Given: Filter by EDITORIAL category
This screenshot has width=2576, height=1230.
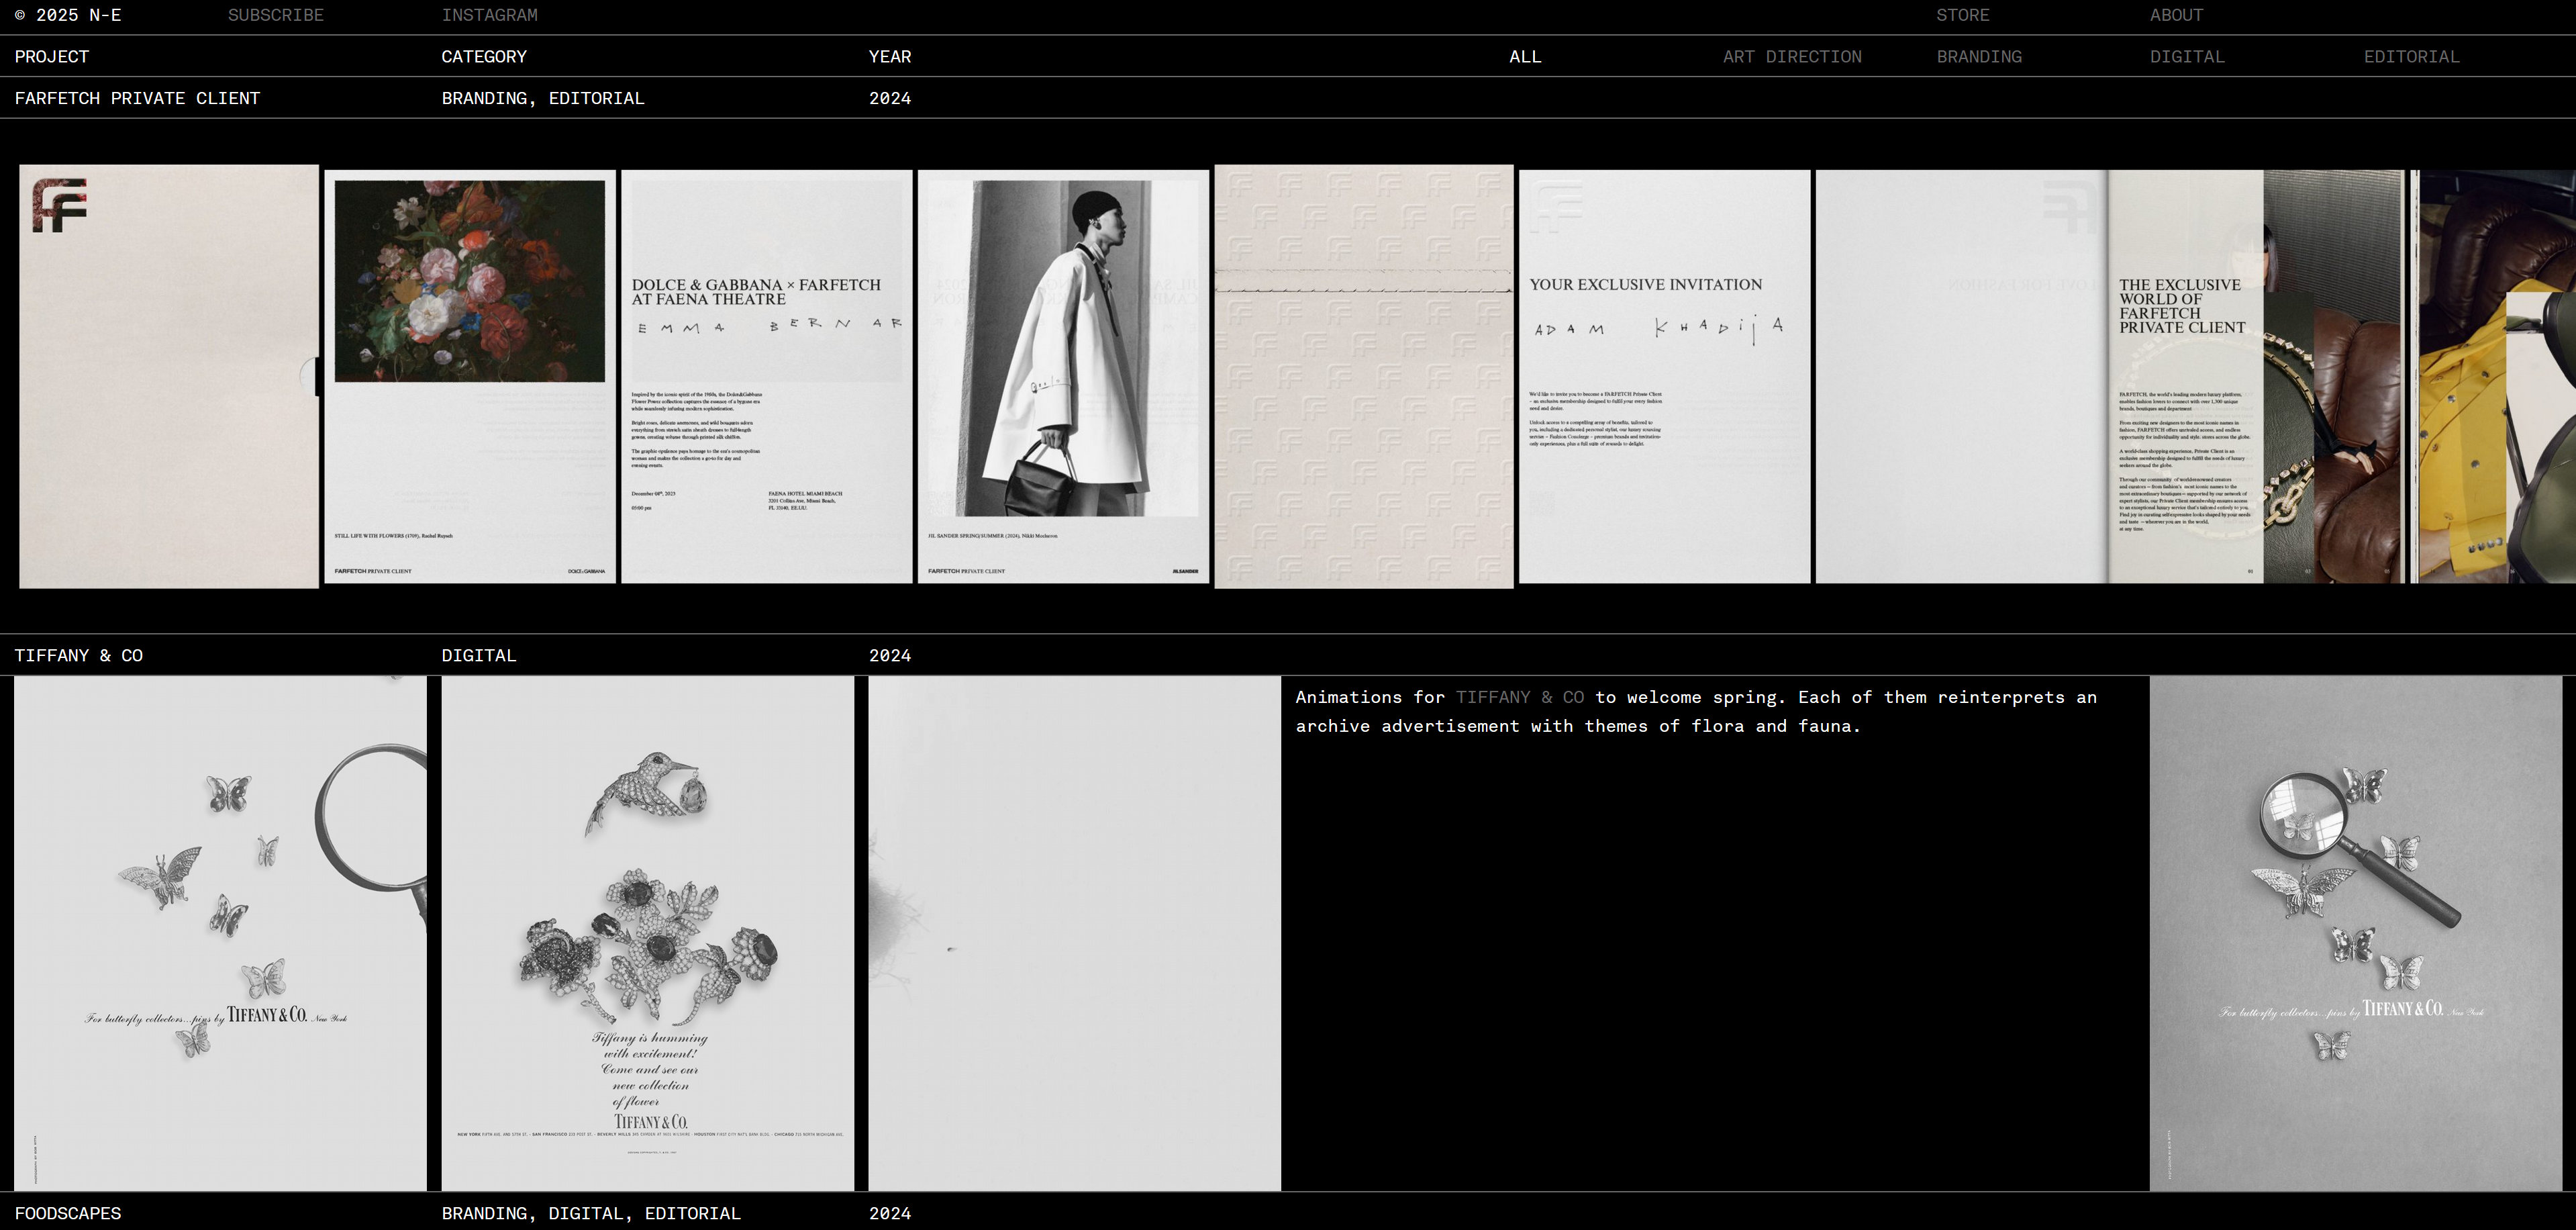Looking at the screenshot, I should pos(2411,57).
